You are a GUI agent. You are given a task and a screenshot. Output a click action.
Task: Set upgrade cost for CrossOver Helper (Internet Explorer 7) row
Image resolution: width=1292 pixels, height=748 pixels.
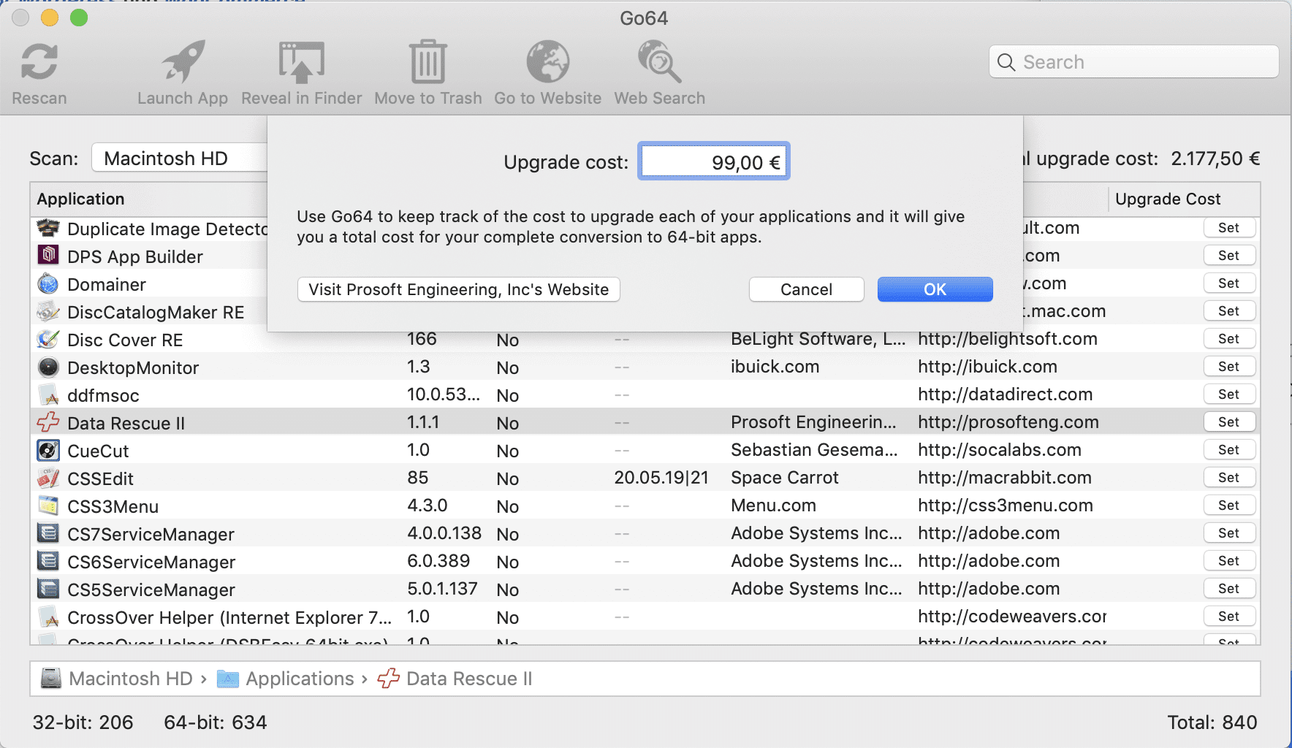point(1229,617)
